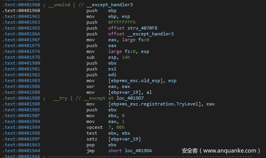The height and width of the screenshot is (158, 266).
Task: Click the pop mnemonic
Action: pos(90,145)
